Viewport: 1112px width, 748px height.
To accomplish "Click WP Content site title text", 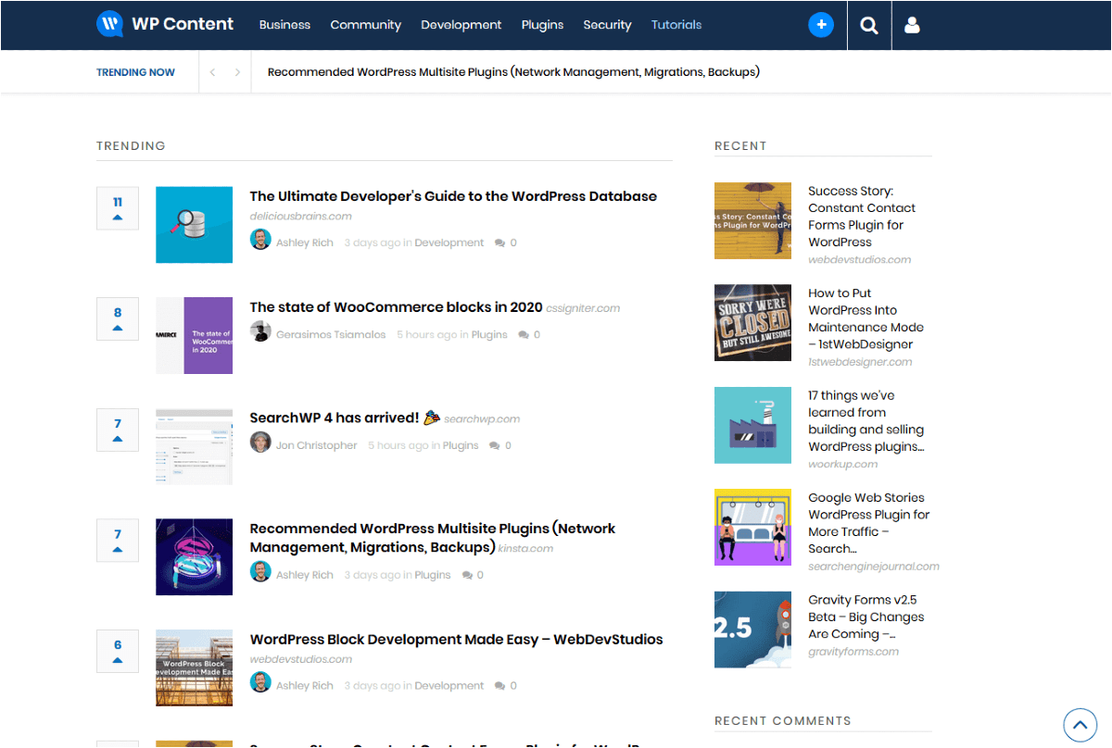I will [183, 24].
